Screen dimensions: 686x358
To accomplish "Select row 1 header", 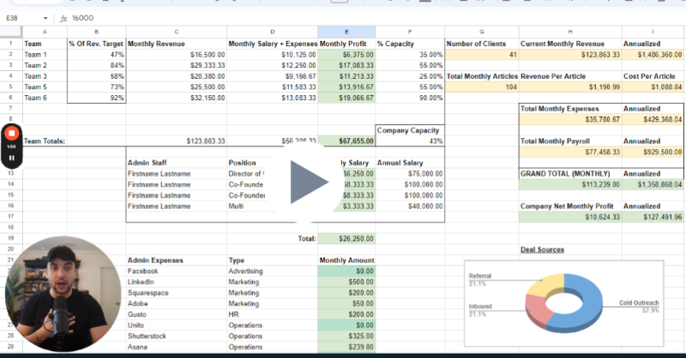I will [x=11, y=44].
